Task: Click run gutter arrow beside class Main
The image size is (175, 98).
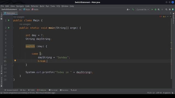Action: [9, 20]
